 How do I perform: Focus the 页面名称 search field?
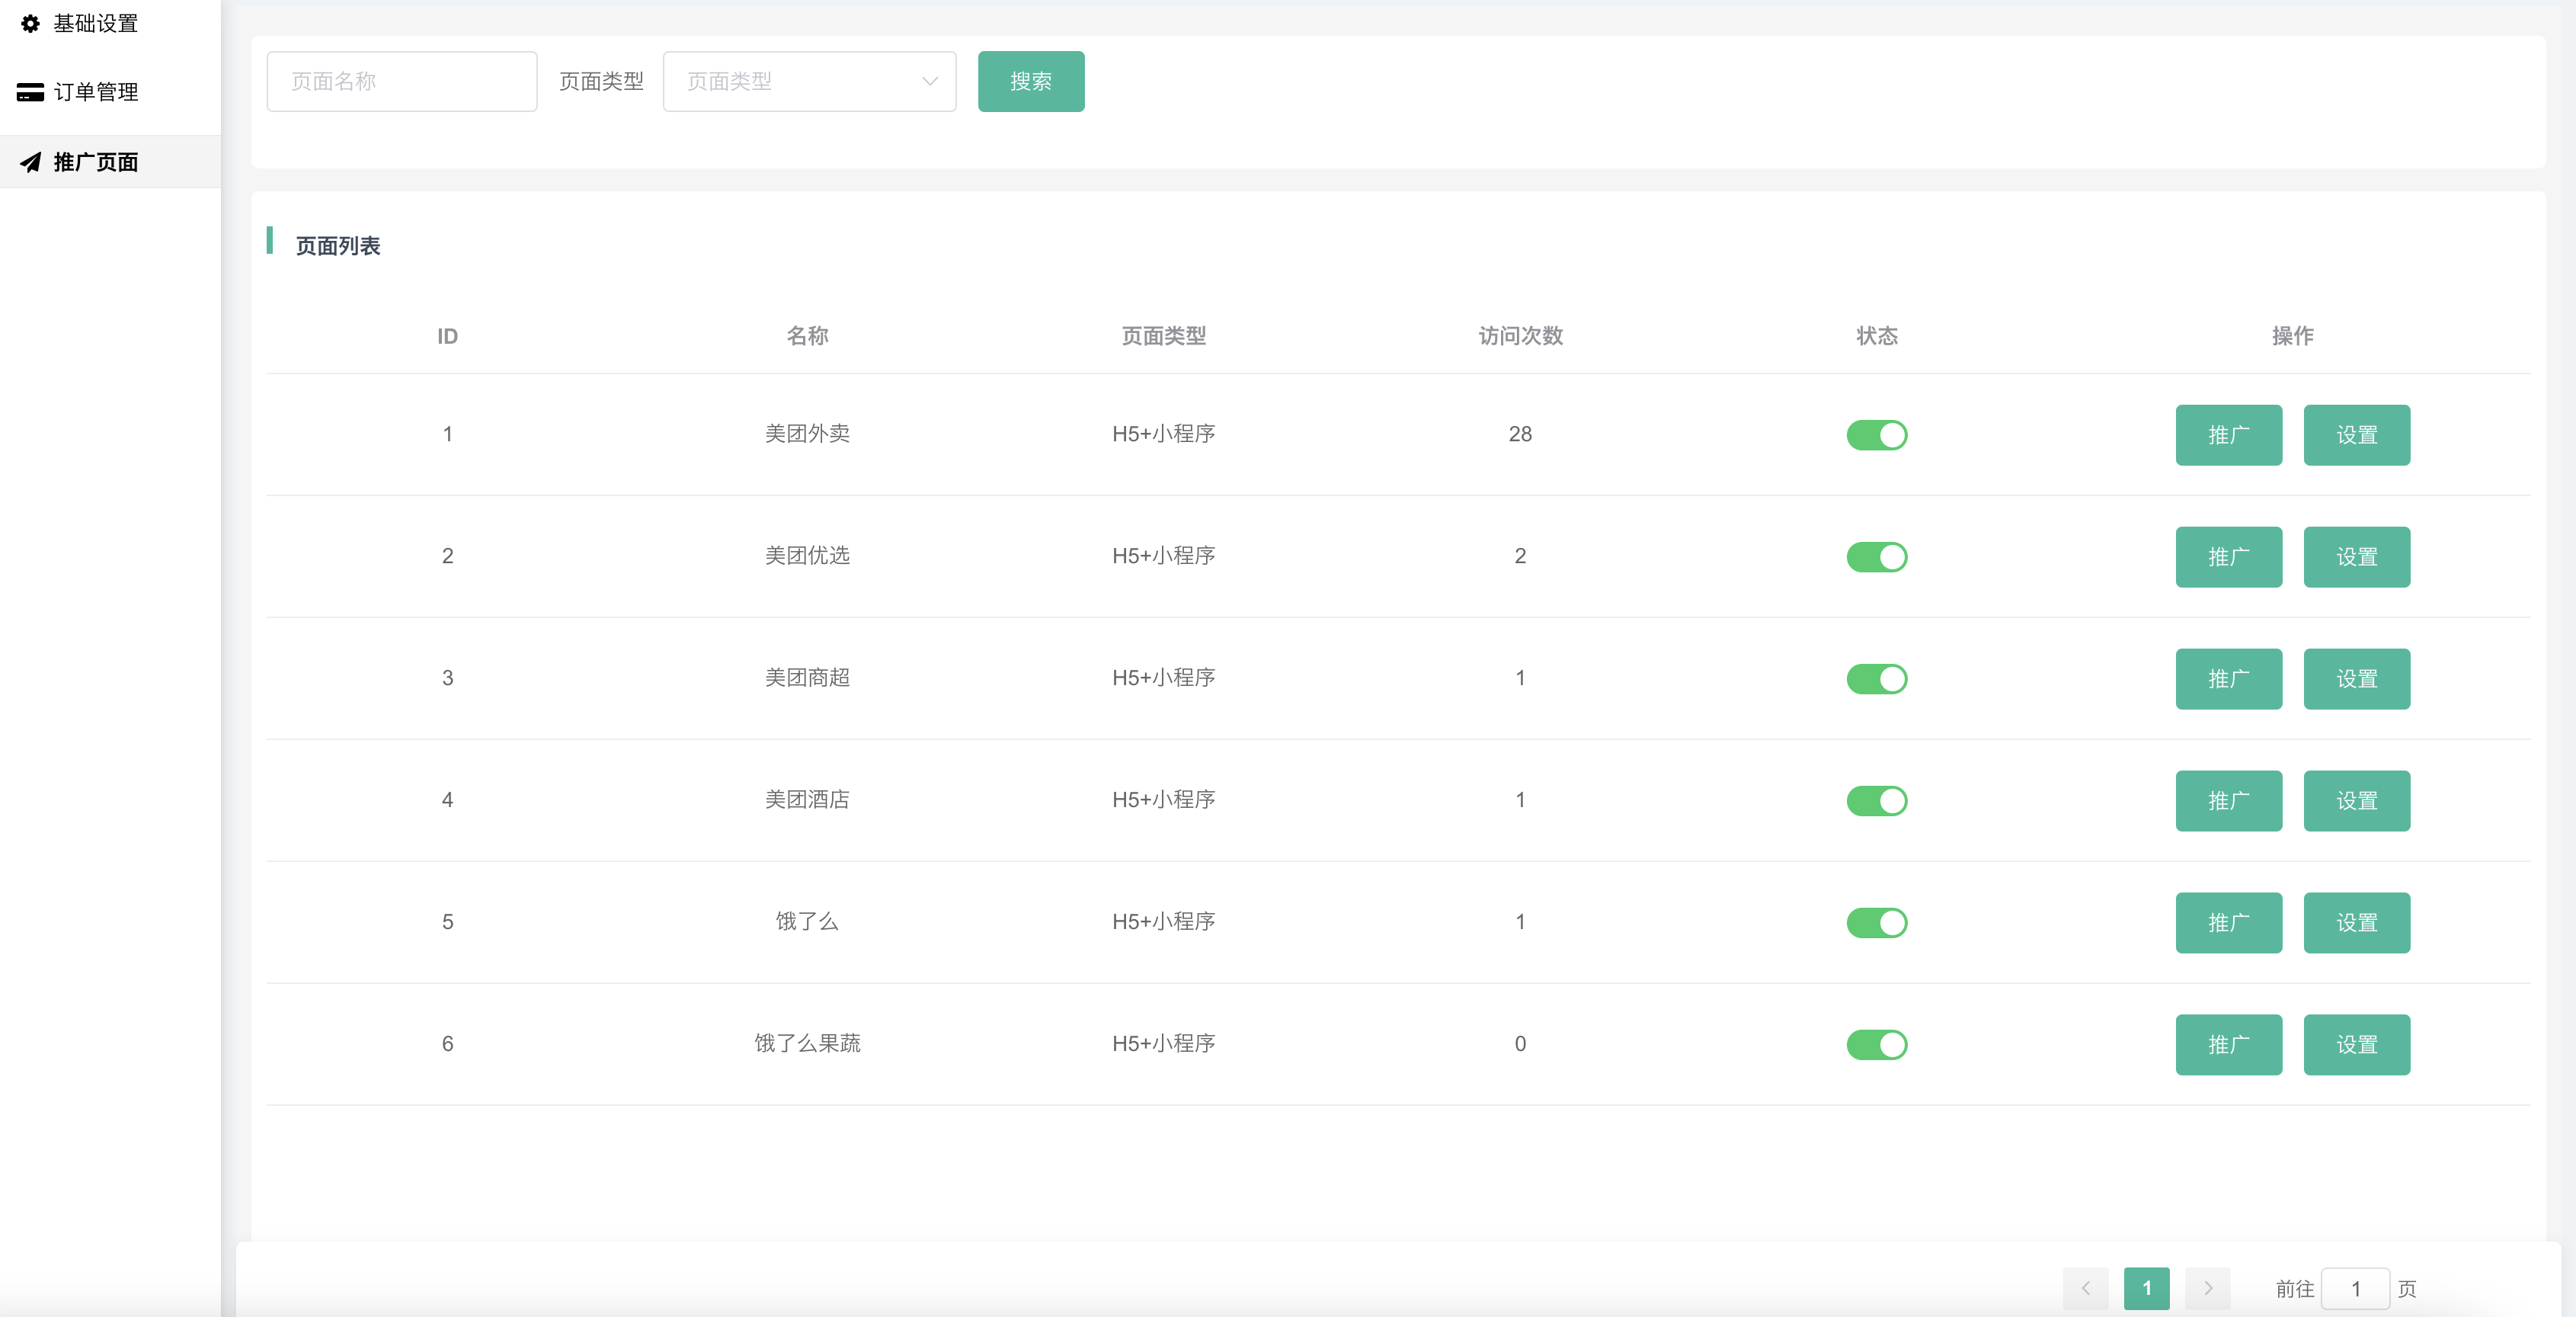(x=402, y=81)
